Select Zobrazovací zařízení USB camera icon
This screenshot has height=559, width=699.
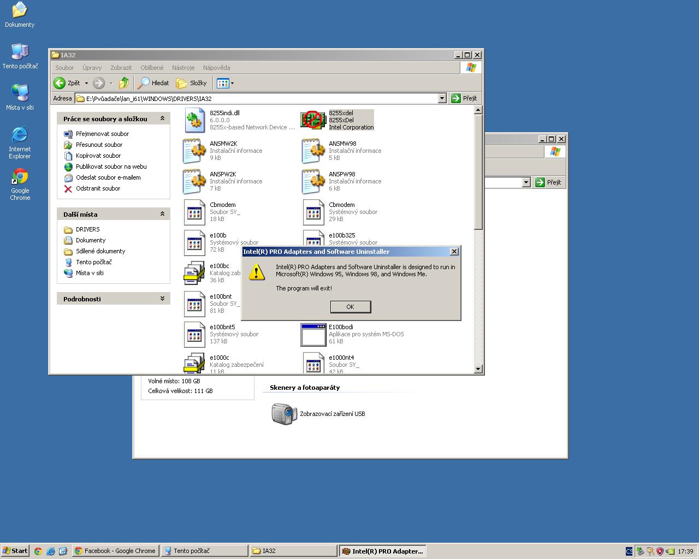coord(284,414)
